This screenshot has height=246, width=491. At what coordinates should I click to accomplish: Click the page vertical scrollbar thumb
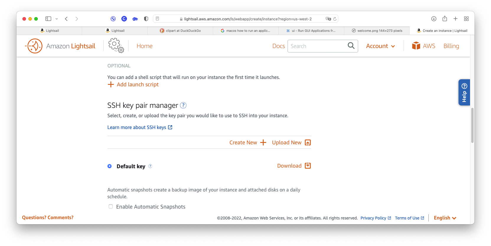472,125
